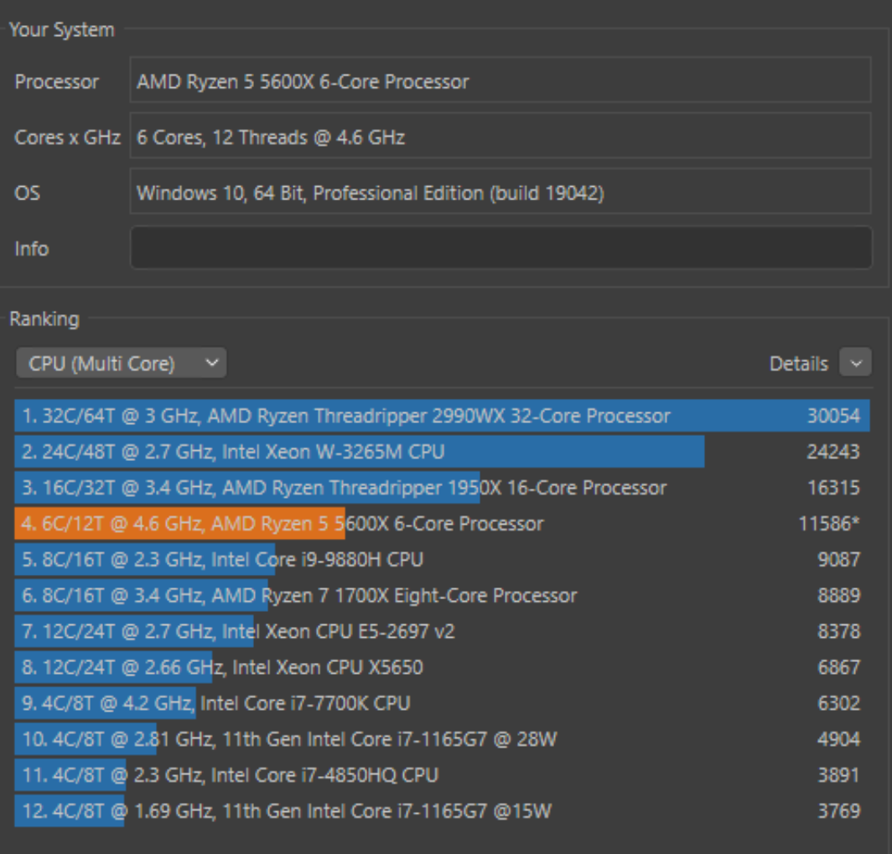Click the OS label

click(28, 193)
